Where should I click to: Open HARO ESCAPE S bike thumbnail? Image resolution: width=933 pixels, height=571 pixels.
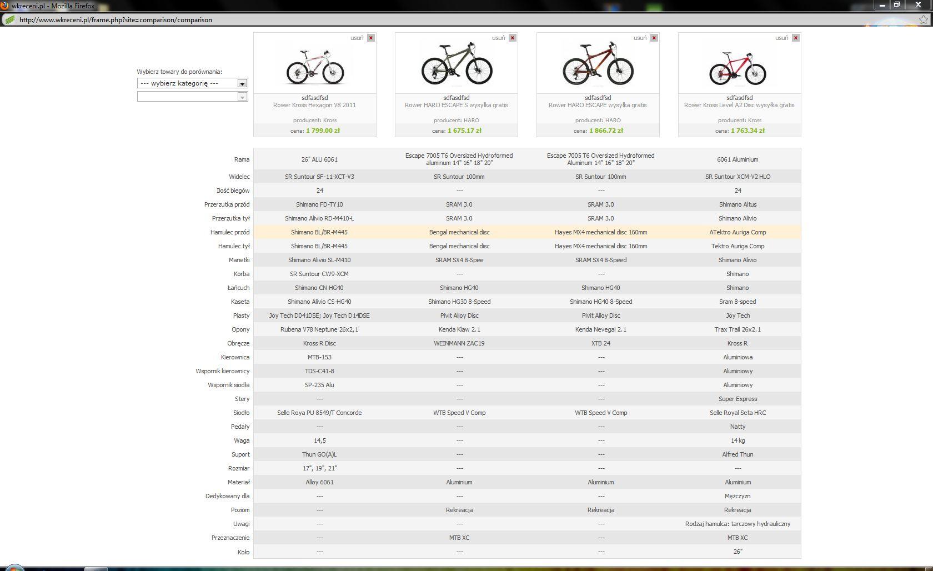coord(457,64)
